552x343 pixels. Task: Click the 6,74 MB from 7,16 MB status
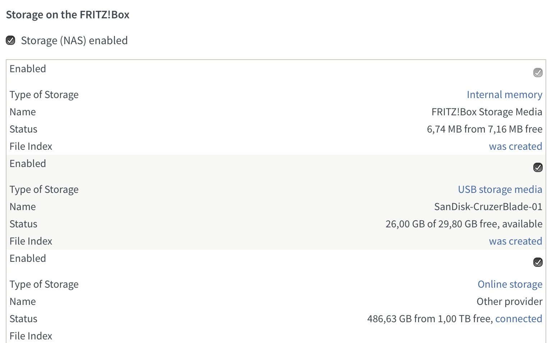(484, 129)
